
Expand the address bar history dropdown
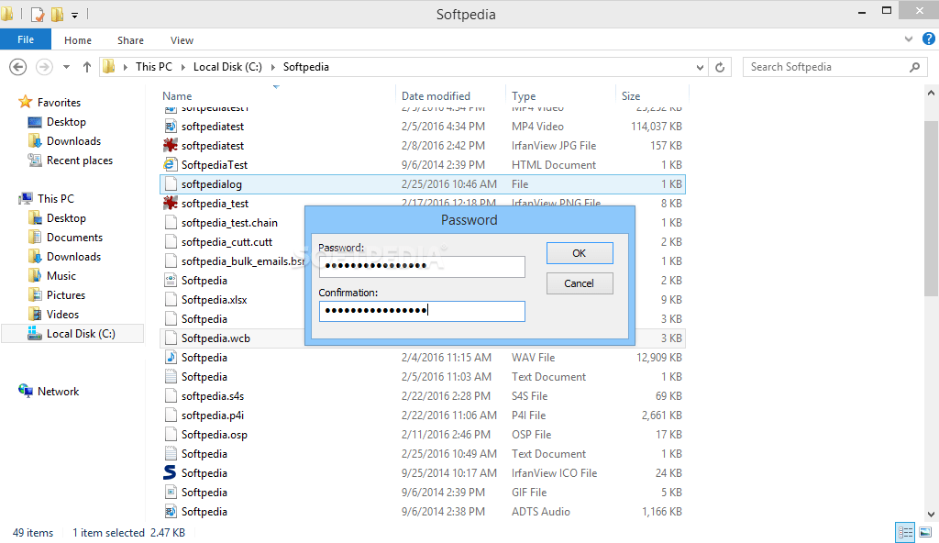coord(700,67)
